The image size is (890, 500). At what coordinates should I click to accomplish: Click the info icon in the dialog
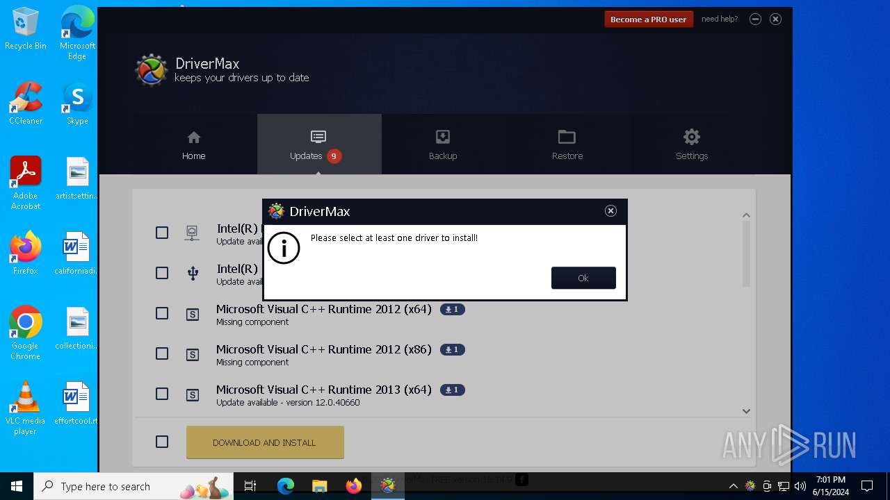tap(284, 248)
